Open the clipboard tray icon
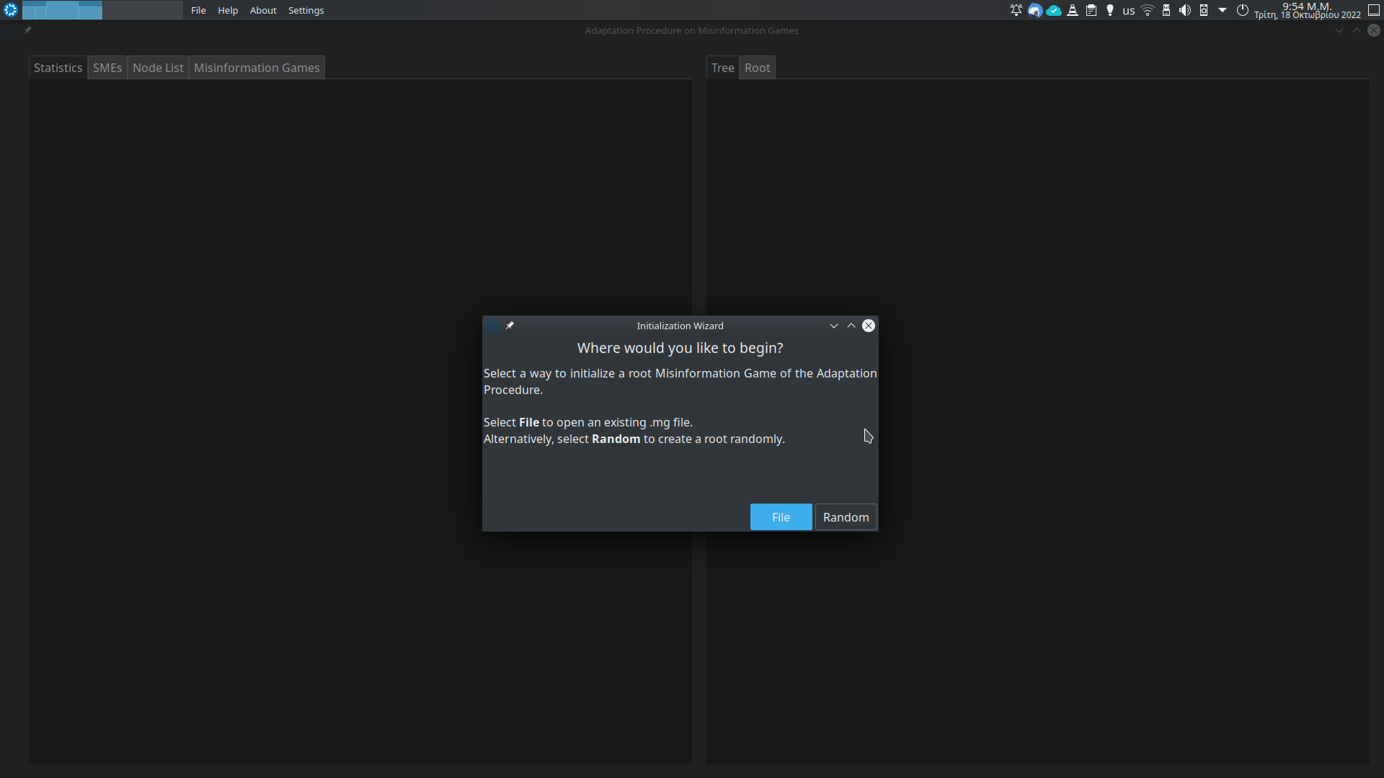Viewport: 1384px width, 778px height. tap(1091, 10)
